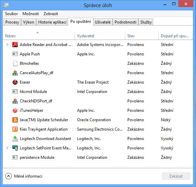Sort by Dopad při spuštění column

click(175, 35)
